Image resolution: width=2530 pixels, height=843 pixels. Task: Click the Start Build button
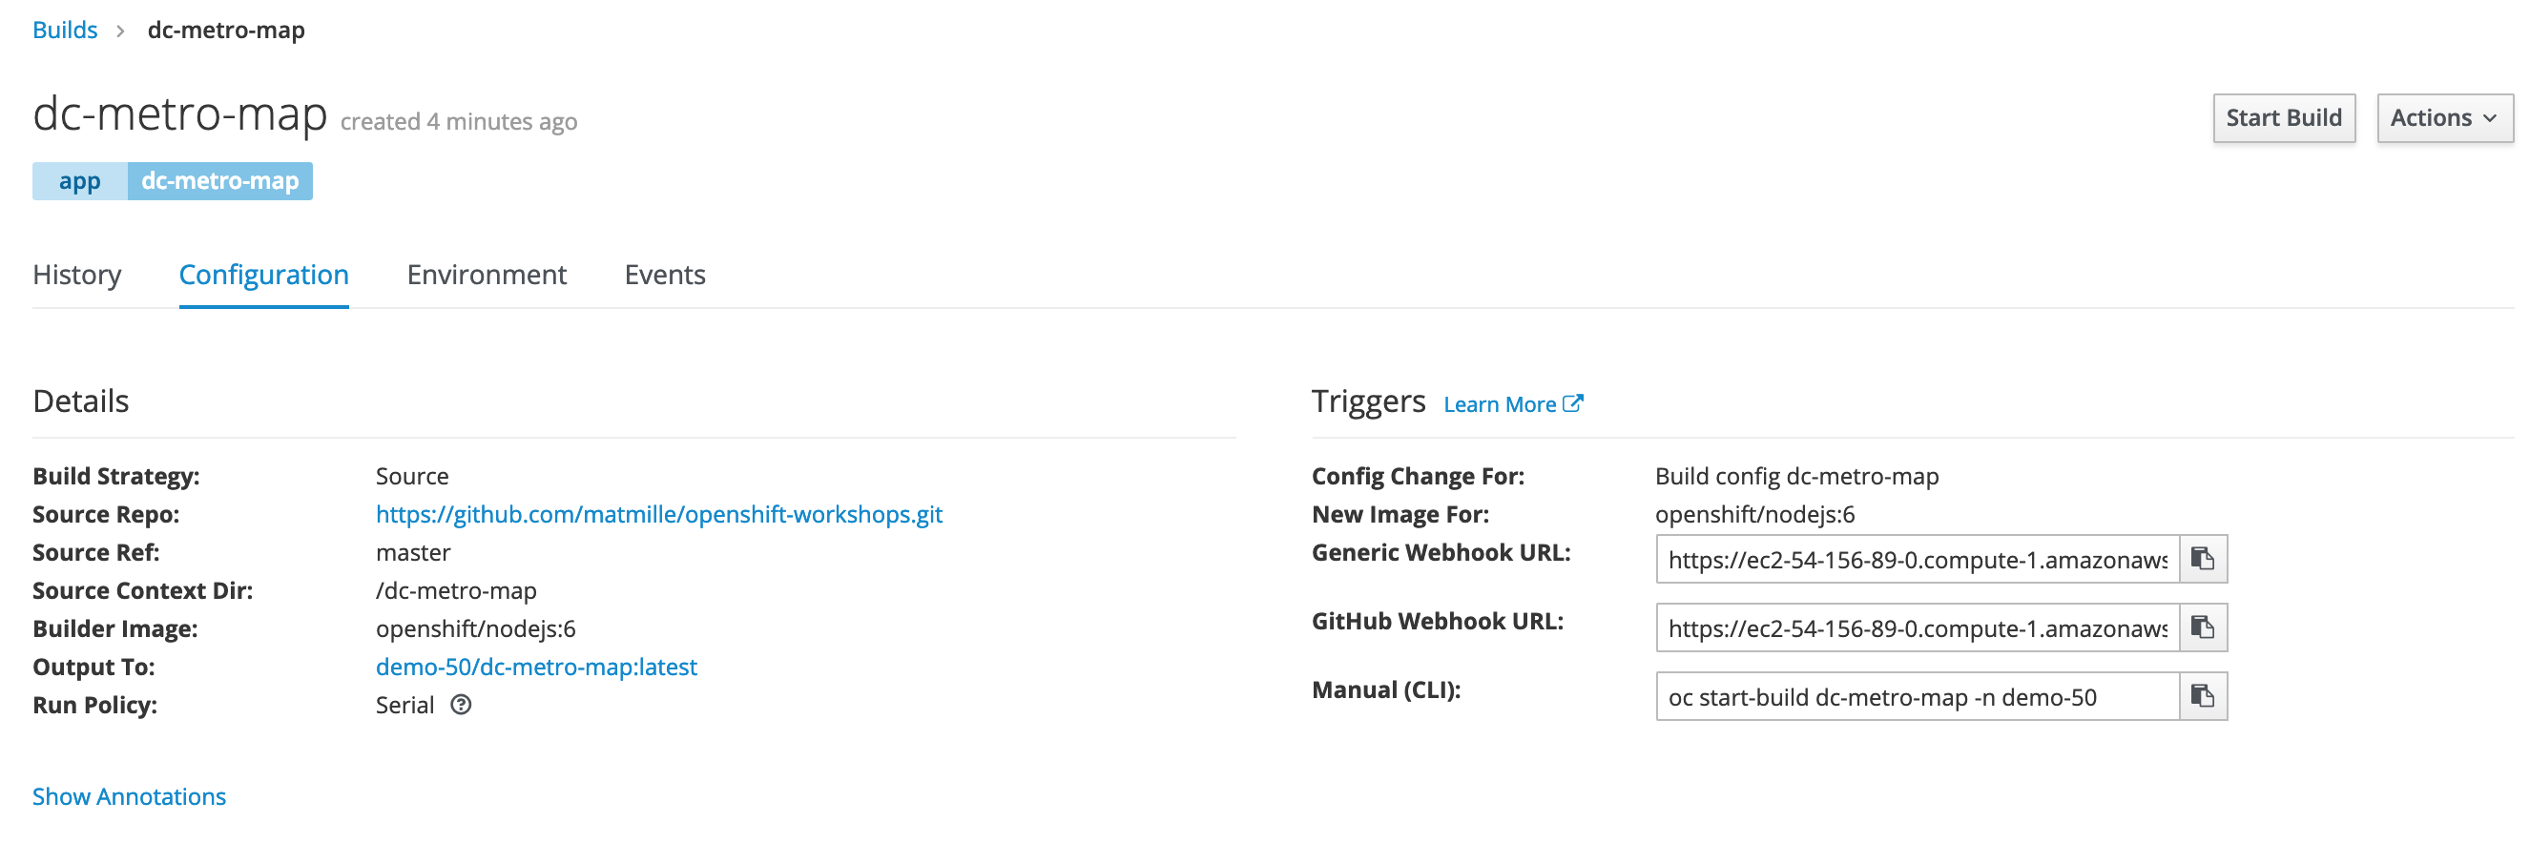tap(2284, 117)
